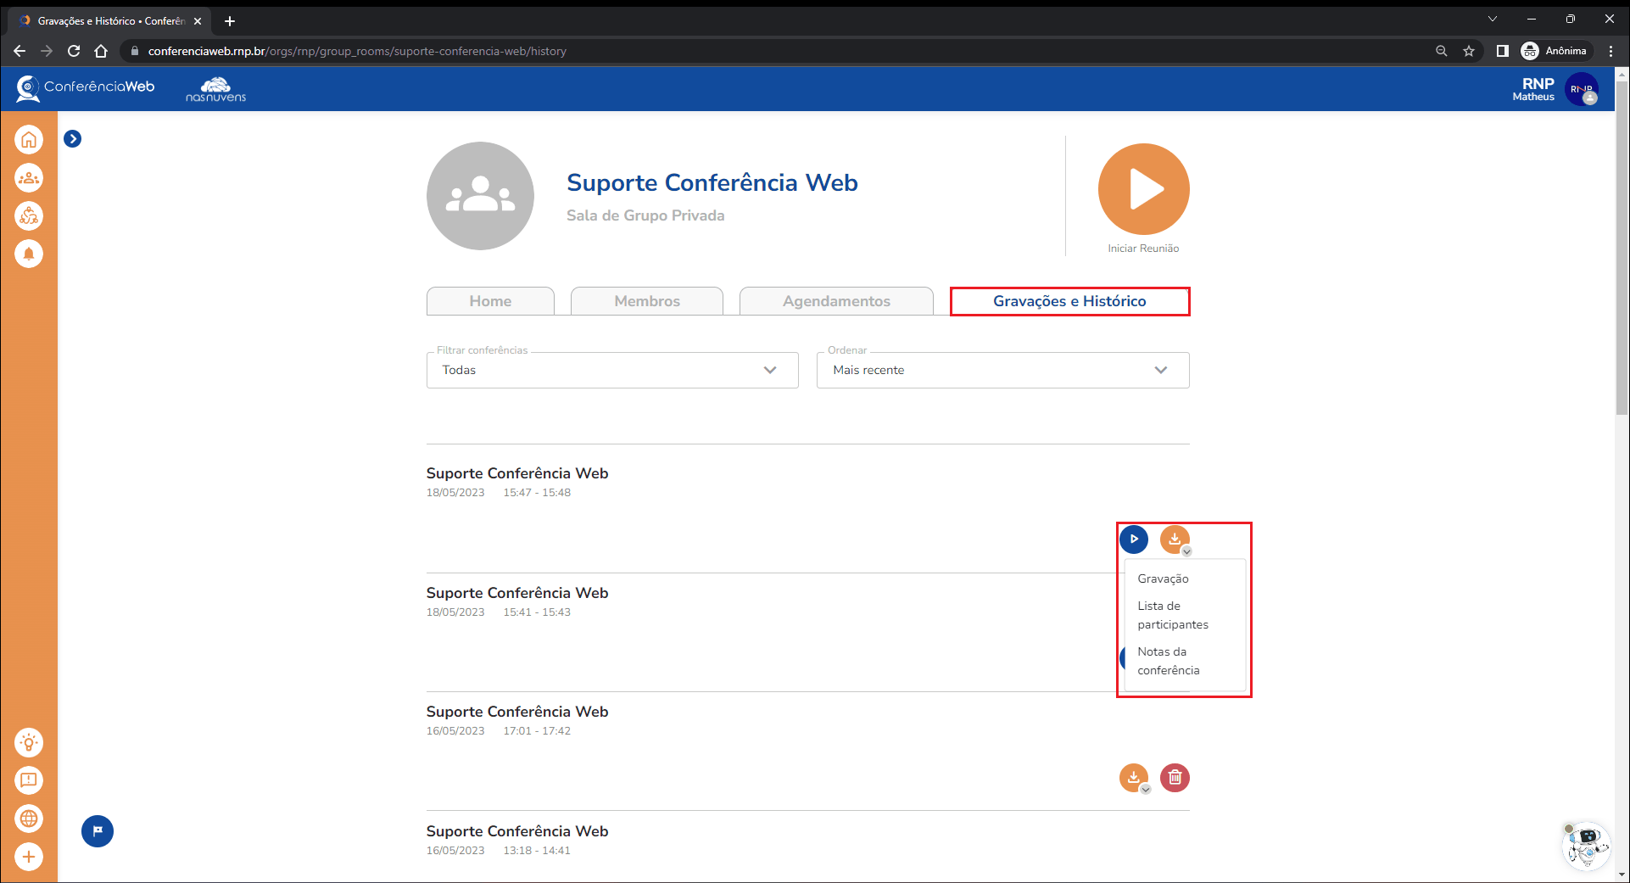Open the download menu for the 17:01 - 17:42 meeting

(1134, 777)
